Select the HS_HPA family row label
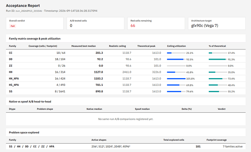Image resolution: width=251 pixels, height=152 pixels. point(14,85)
